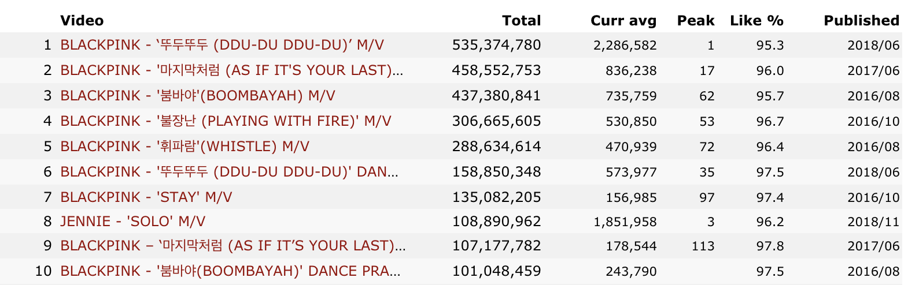Open the AS IF IT'S YOUR LAST video ranked 9

tap(232, 246)
